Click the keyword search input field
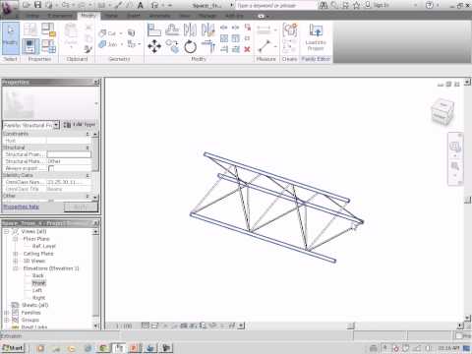The height and width of the screenshot is (354, 472). 276,5
